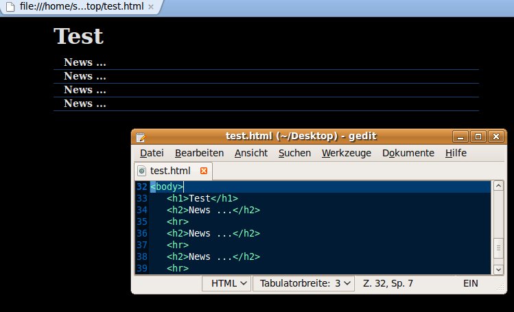Click the last News ... heading in browser
The height and width of the screenshot is (312, 514).
[x=85, y=104]
